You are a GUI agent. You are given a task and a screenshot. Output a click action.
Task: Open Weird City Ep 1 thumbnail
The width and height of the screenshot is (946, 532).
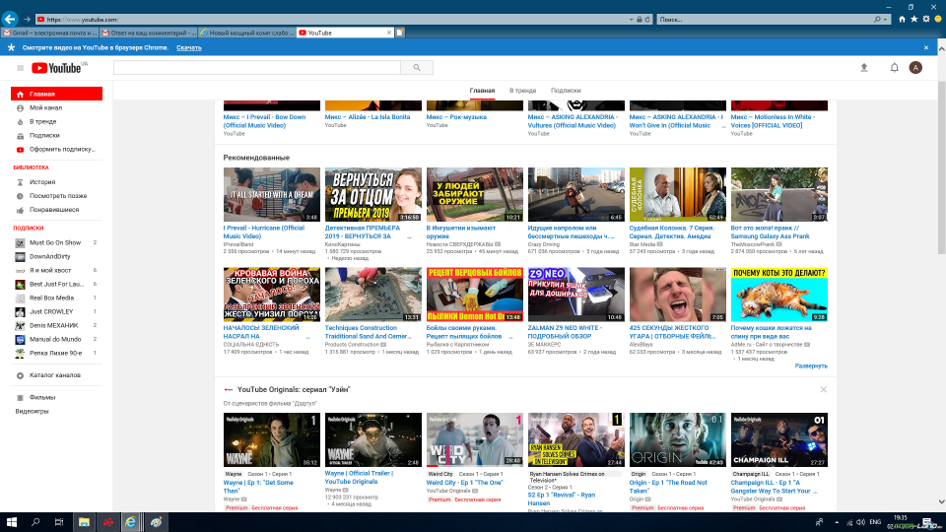(x=475, y=440)
